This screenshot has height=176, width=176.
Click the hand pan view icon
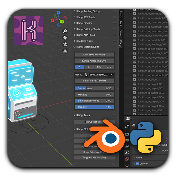(65, 37)
